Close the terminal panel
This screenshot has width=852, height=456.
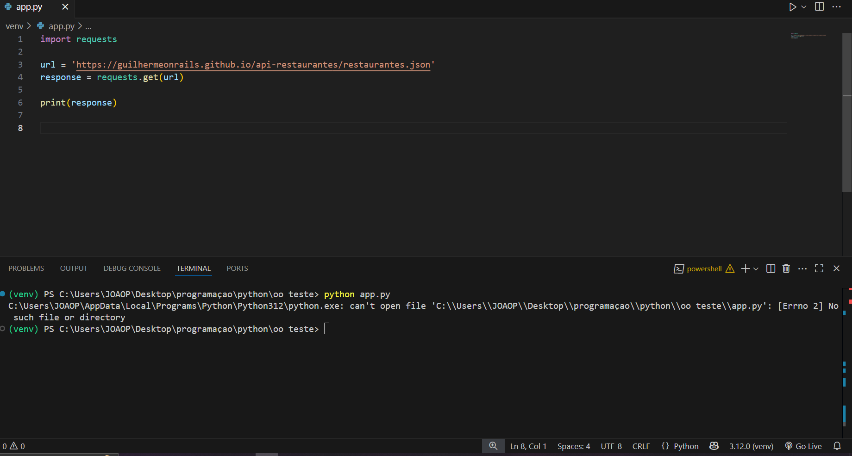pyautogui.click(x=836, y=269)
